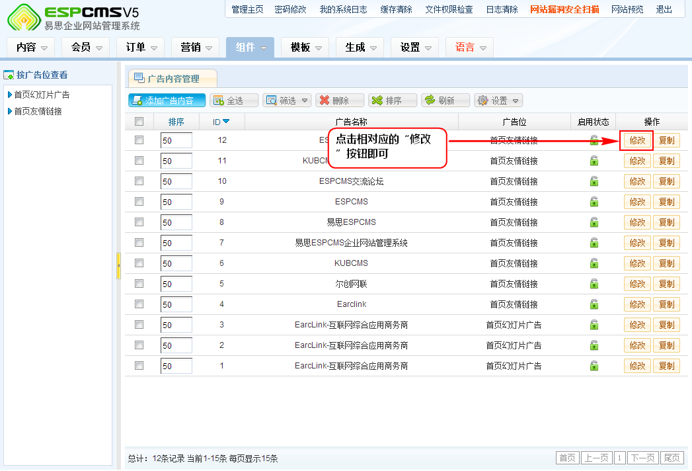The width and height of the screenshot is (692, 471).
Task: Click 修改 for ID 11 row
Action: [637, 161]
